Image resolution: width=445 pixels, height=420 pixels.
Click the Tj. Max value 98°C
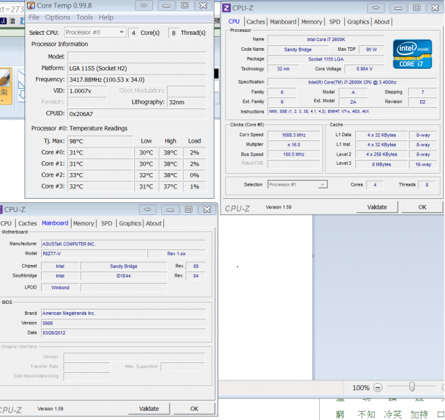click(100, 141)
